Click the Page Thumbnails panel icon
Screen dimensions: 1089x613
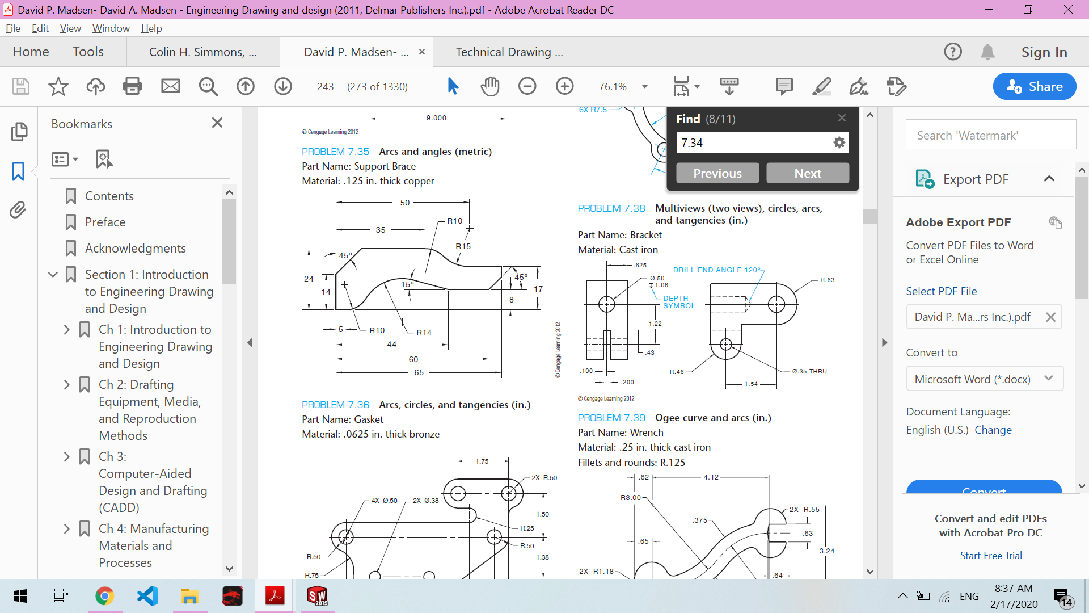18,132
